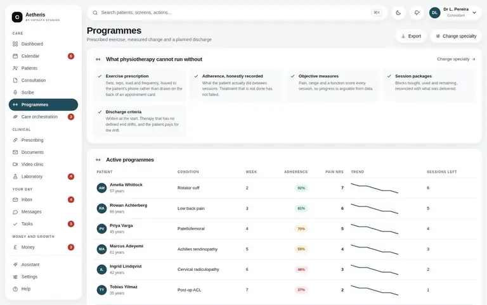Click the Laboratory flask icon
This screenshot has height=305, width=487.
15,177
